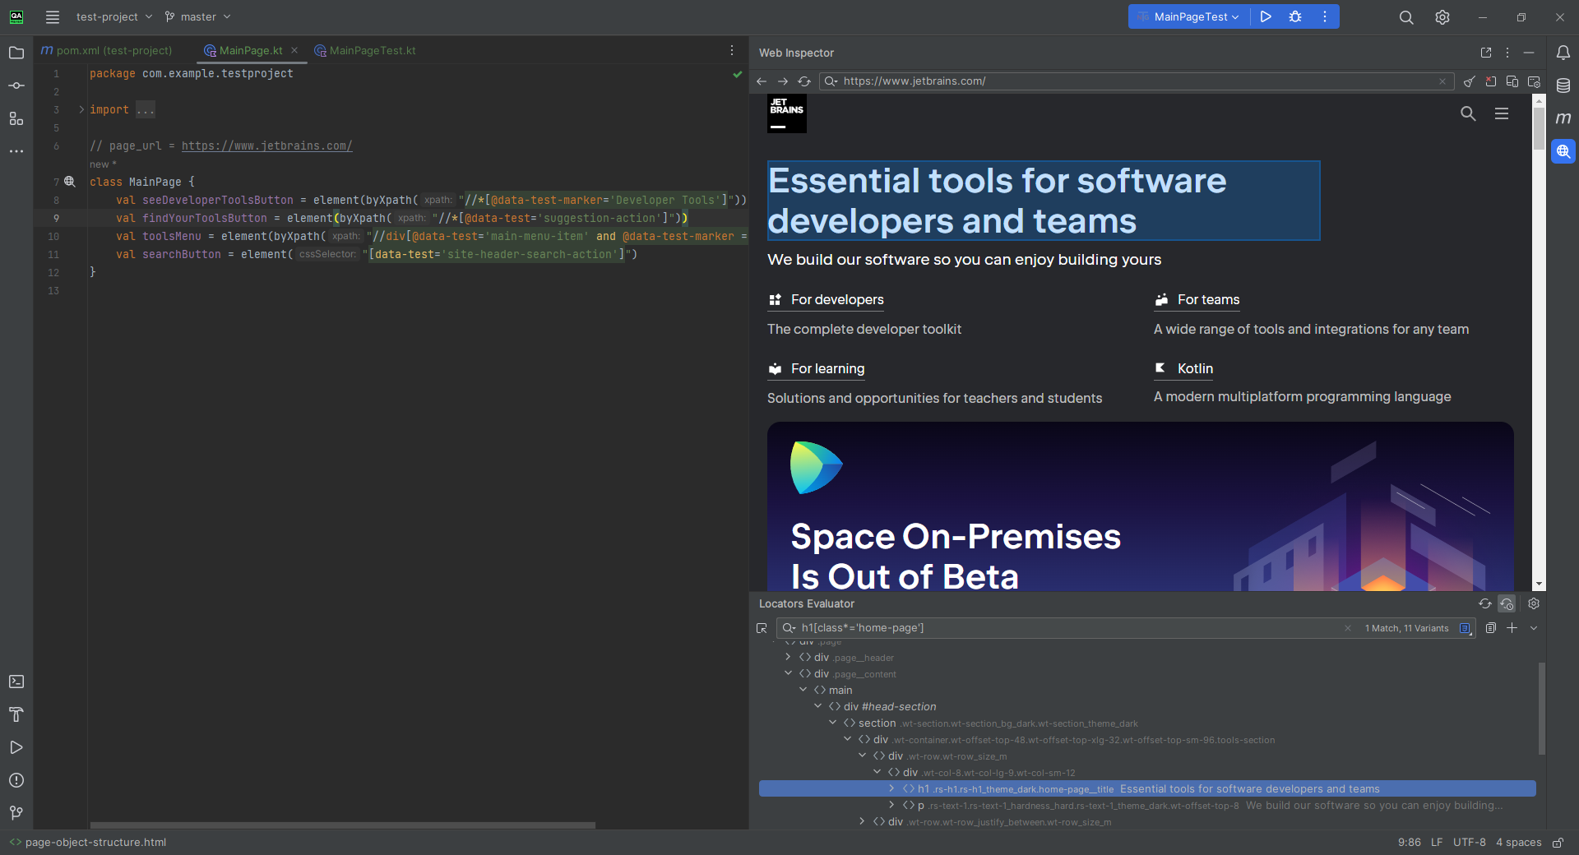Collapse the div #head-section node
Viewport: 1579px width, 855px height.
(x=818, y=706)
